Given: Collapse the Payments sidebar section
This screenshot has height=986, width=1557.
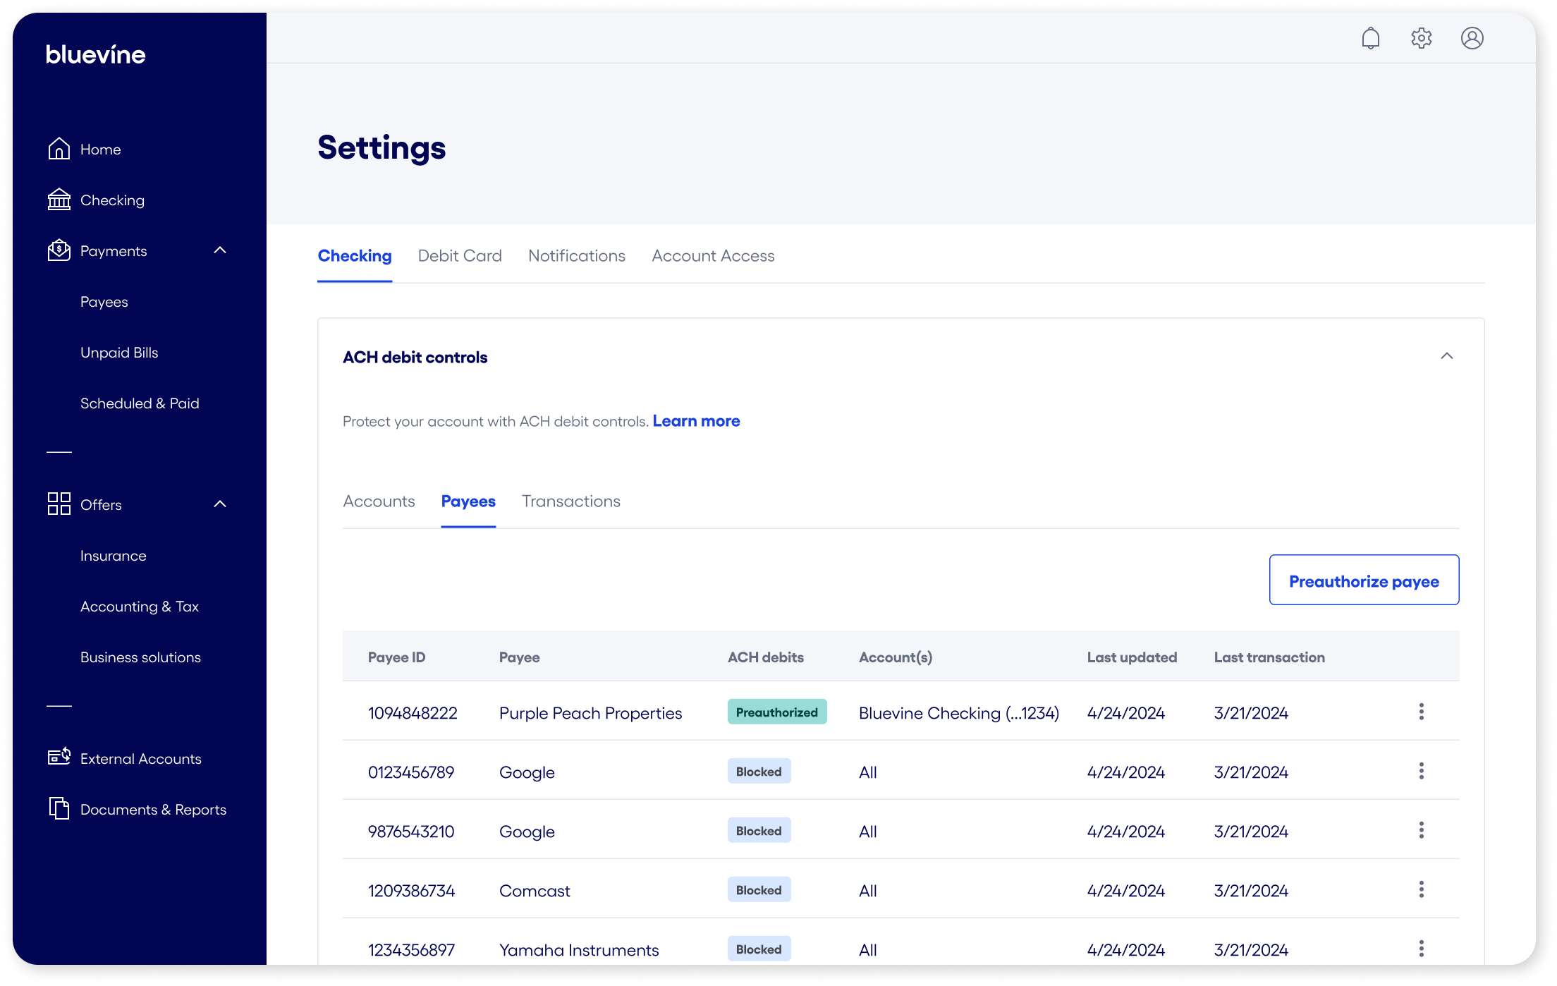Looking at the screenshot, I should pyautogui.click(x=220, y=250).
